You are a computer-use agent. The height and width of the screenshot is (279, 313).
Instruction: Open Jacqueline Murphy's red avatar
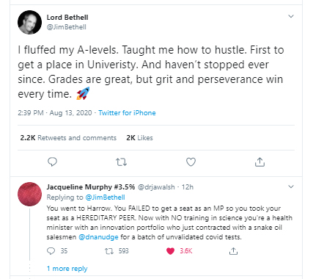(29, 194)
